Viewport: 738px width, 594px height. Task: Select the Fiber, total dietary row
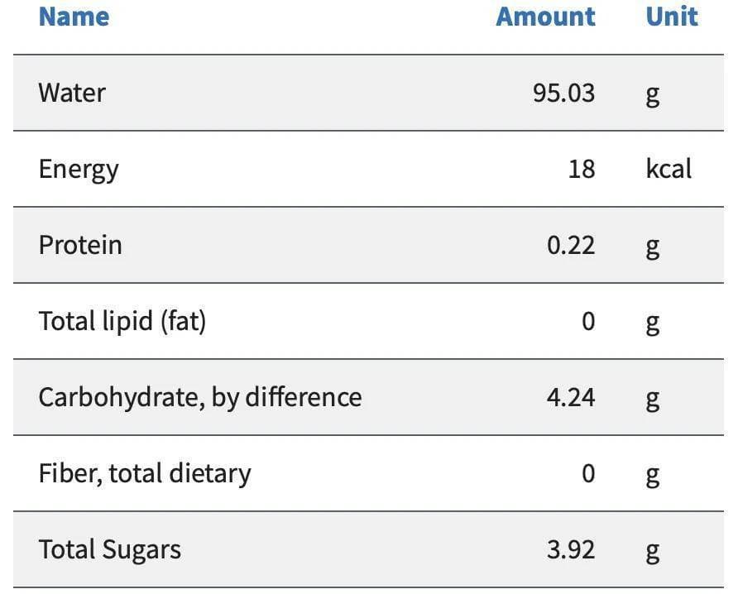[368, 473]
